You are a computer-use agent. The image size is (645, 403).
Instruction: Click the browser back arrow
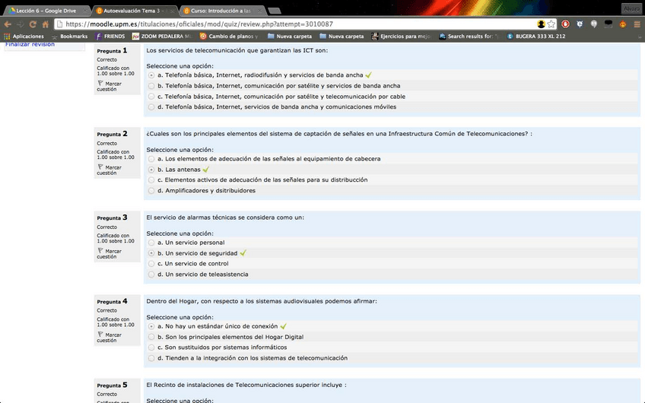pyautogui.click(x=8, y=24)
